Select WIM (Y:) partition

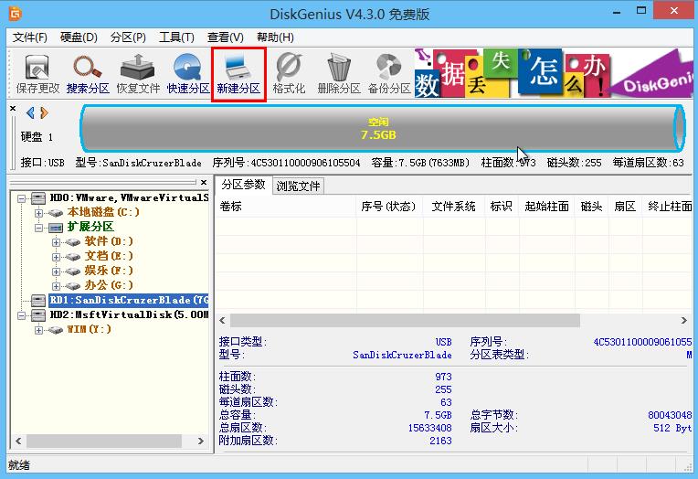pos(89,329)
